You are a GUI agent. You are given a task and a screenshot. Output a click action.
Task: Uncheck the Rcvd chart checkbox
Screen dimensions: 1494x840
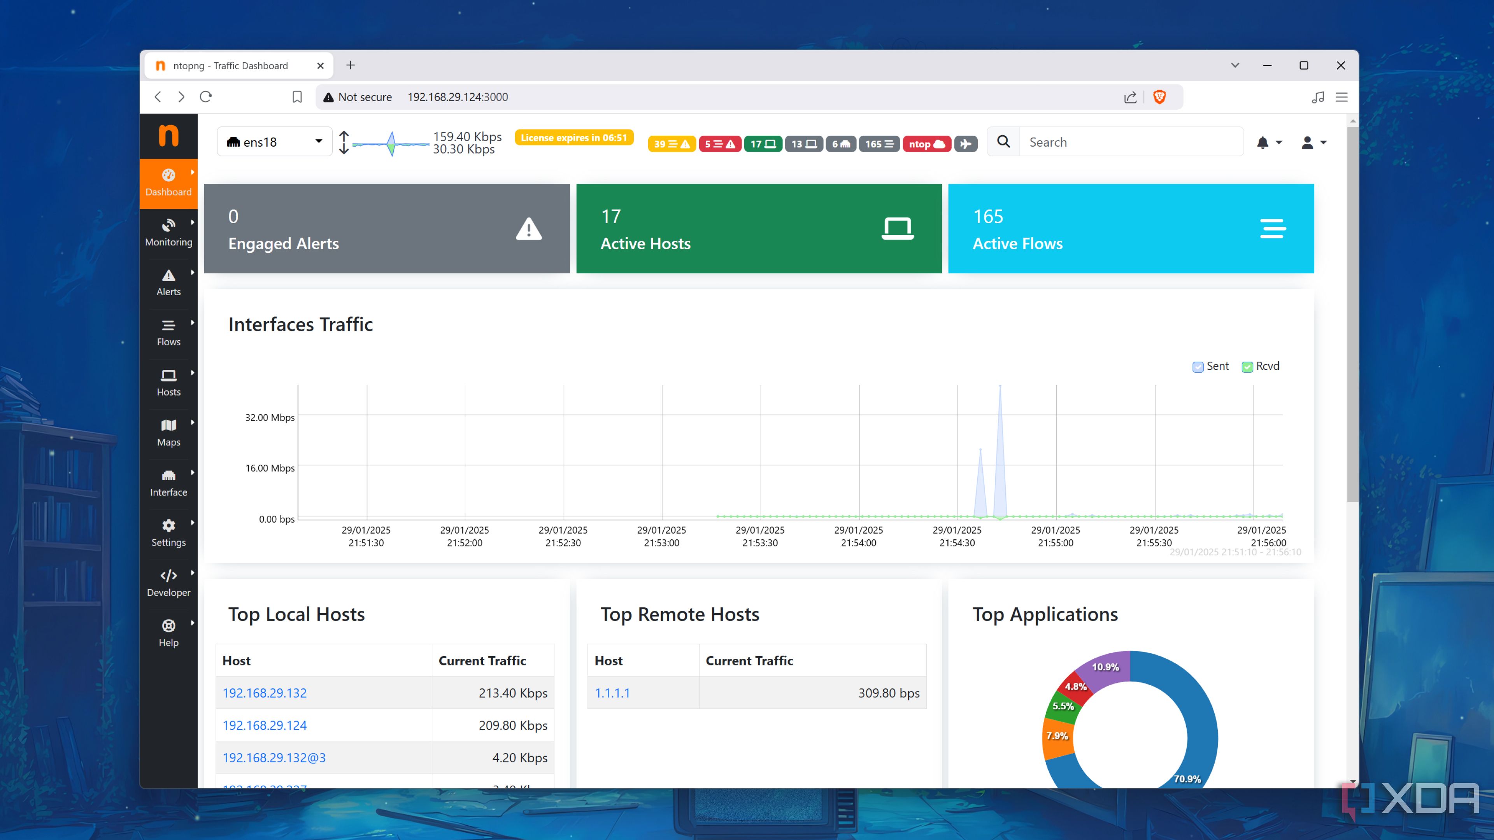click(1247, 367)
